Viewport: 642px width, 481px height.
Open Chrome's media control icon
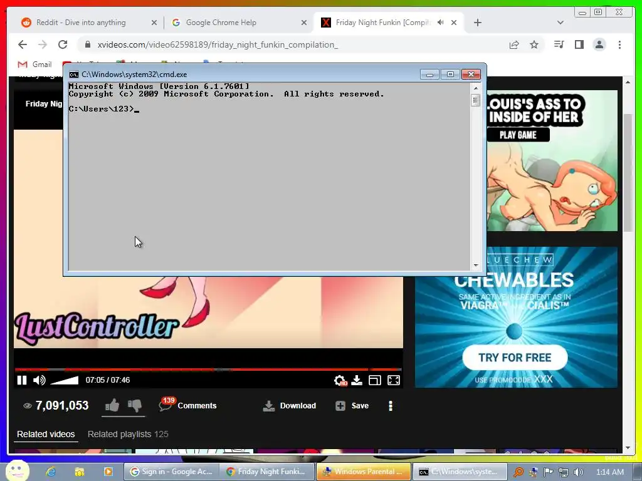click(559, 44)
